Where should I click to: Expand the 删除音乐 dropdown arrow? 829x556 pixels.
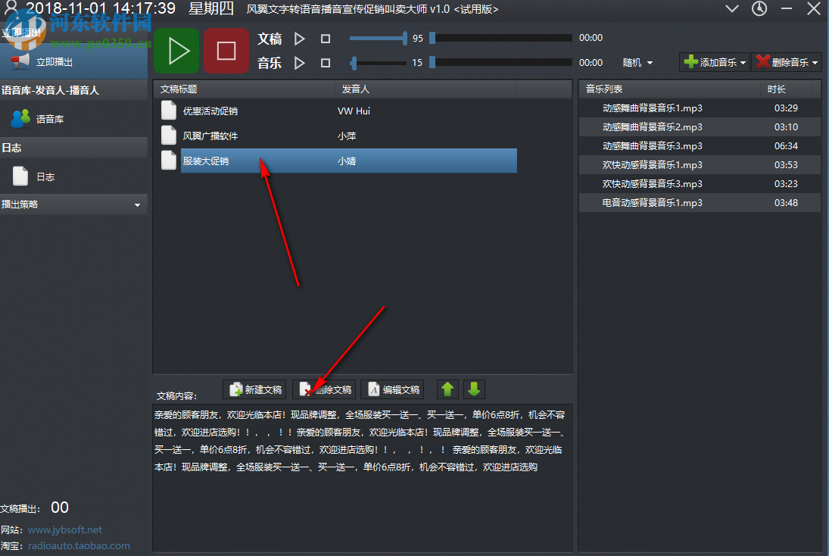pos(816,62)
